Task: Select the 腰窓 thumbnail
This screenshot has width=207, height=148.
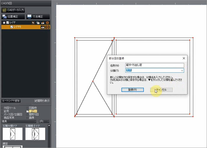Action: pyautogui.click(x=12, y=147)
